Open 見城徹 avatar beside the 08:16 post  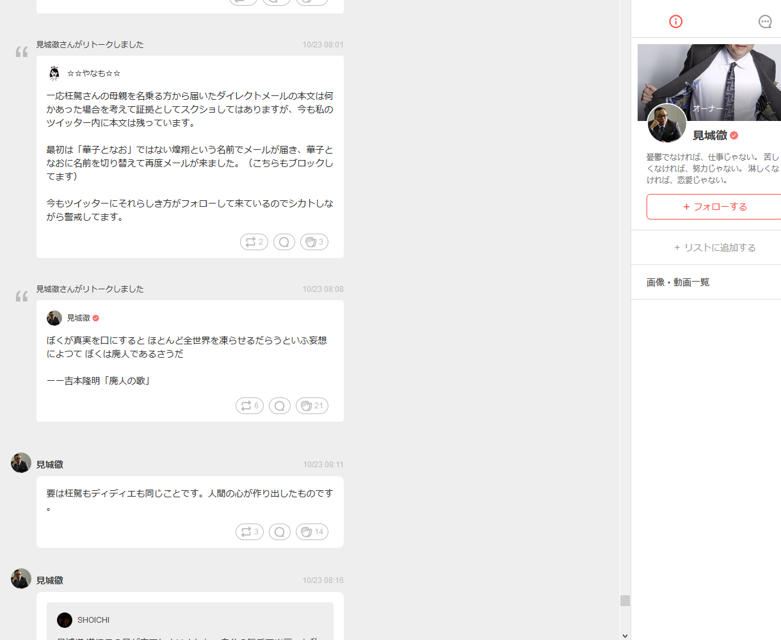[x=21, y=579]
